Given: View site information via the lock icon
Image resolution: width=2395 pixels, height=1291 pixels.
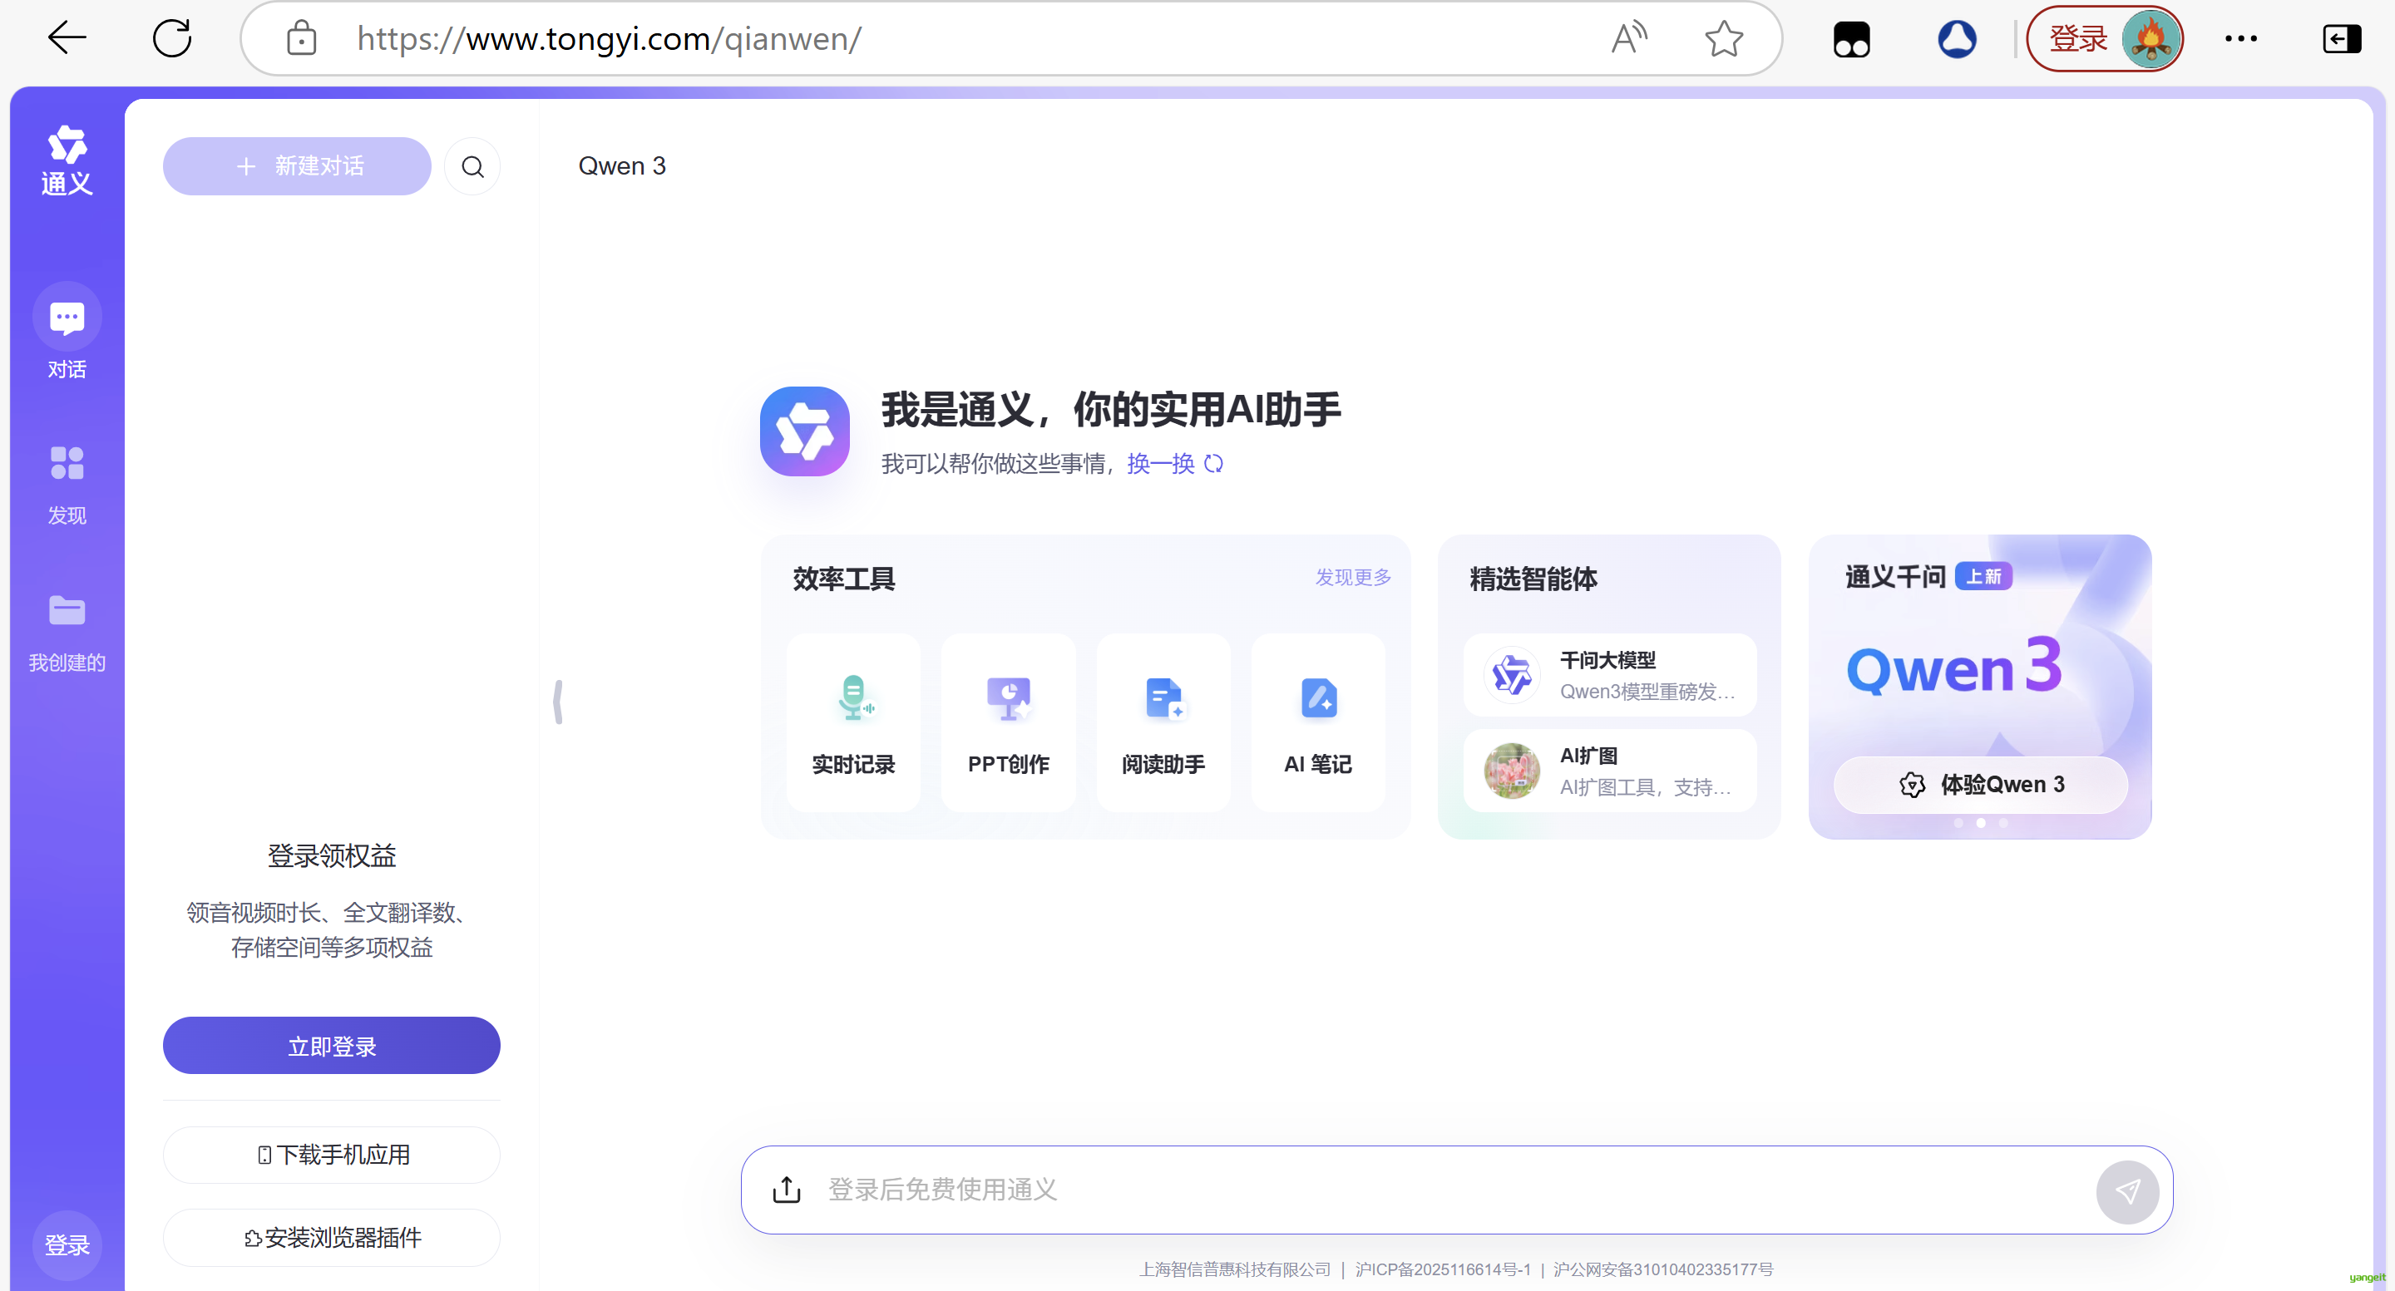Looking at the screenshot, I should point(301,38).
